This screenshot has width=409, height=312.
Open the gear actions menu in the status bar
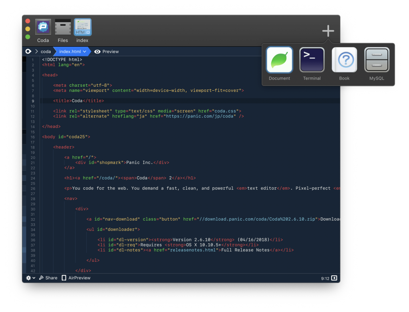30,278
